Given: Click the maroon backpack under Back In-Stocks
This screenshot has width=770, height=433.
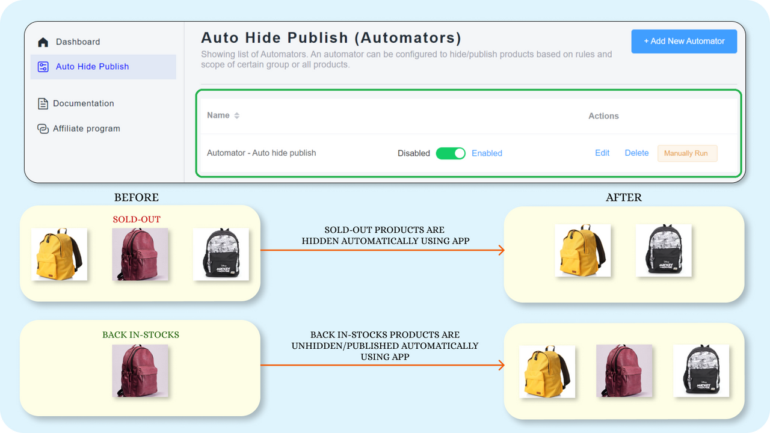Looking at the screenshot, I should tap(140, 370).
